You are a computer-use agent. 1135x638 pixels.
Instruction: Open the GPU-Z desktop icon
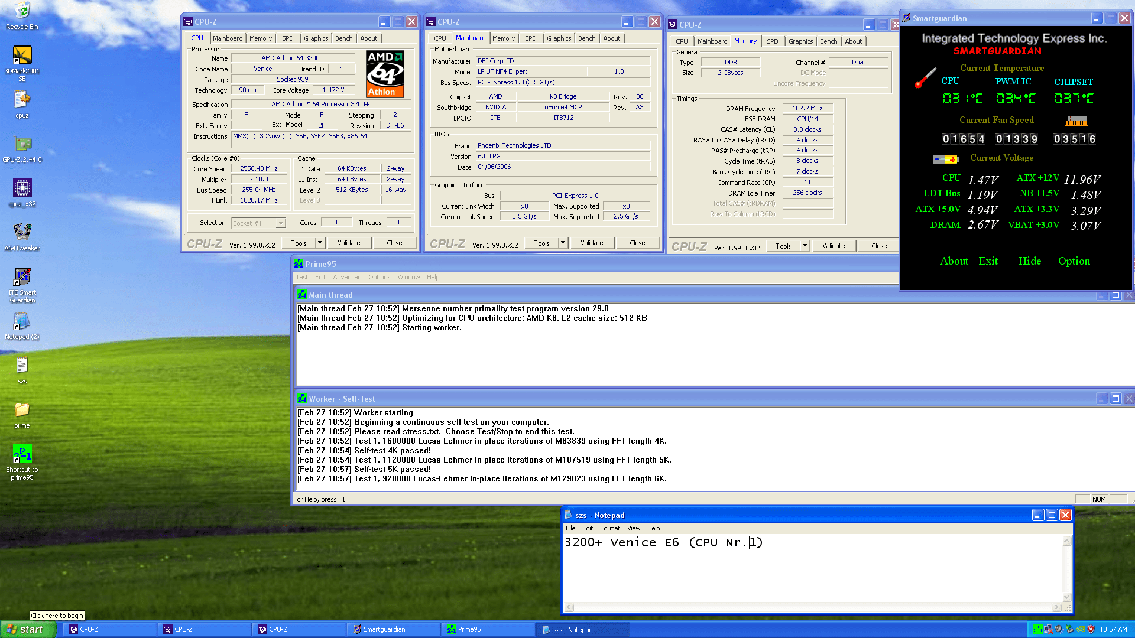pyautogui.click(x=22, y=144)
